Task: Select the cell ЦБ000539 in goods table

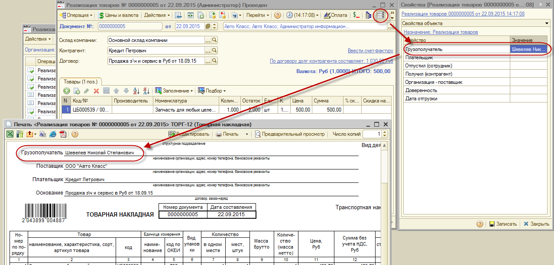Action: [x=91, y=109]
